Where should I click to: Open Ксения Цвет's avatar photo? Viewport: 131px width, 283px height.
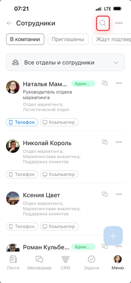13,198
